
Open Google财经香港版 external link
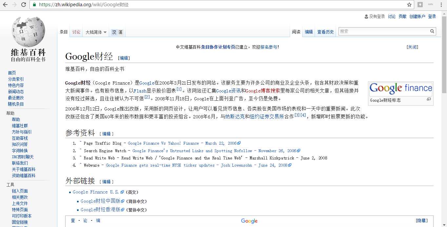pos(103,210)
